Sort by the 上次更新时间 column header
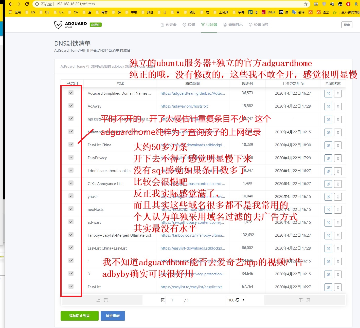Screen dimensions: 360x328 (x=293, y=84)
